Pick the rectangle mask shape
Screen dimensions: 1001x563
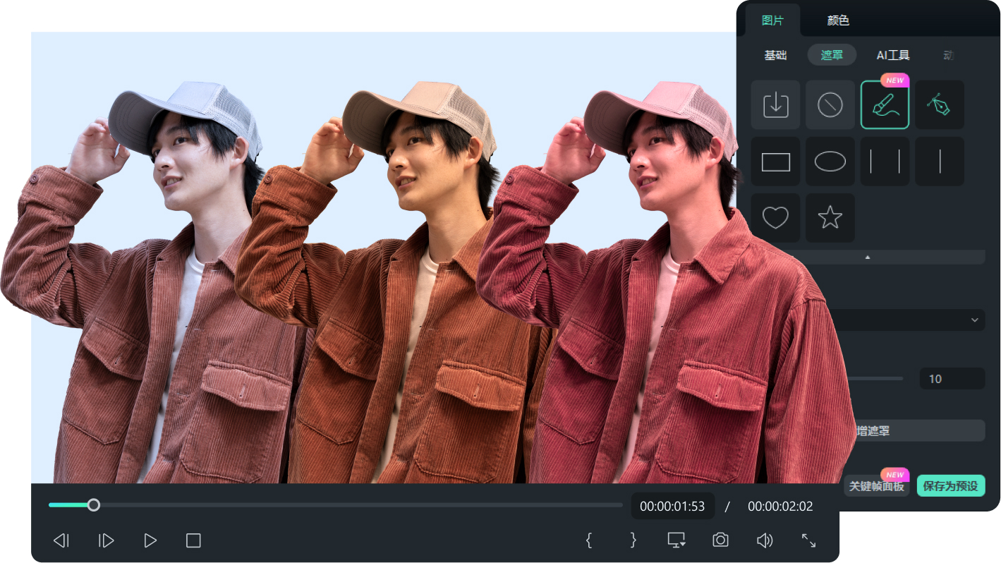775,162
